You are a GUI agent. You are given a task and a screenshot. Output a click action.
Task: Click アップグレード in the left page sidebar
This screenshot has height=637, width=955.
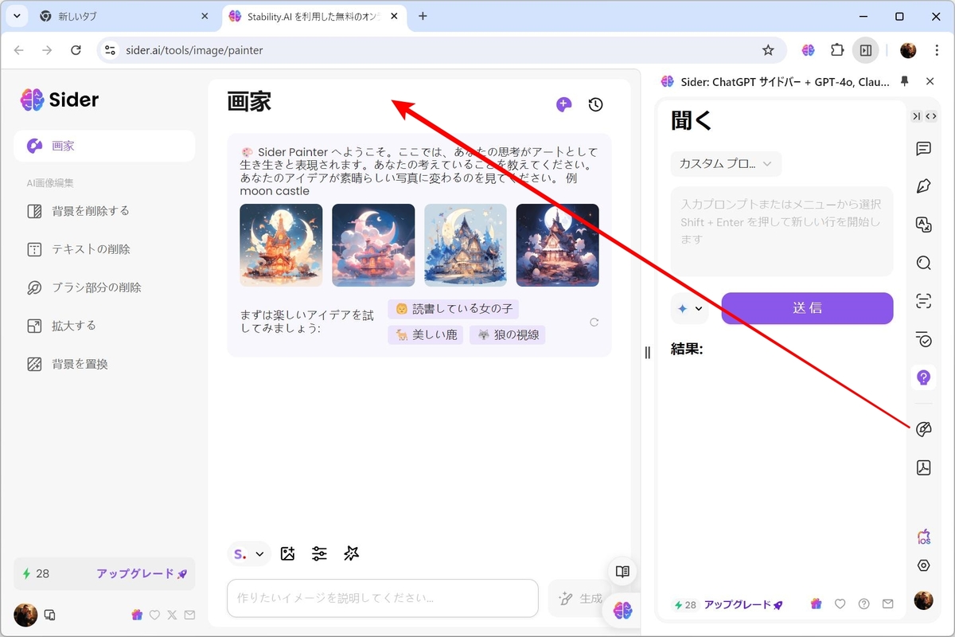[x=142, y=573]
